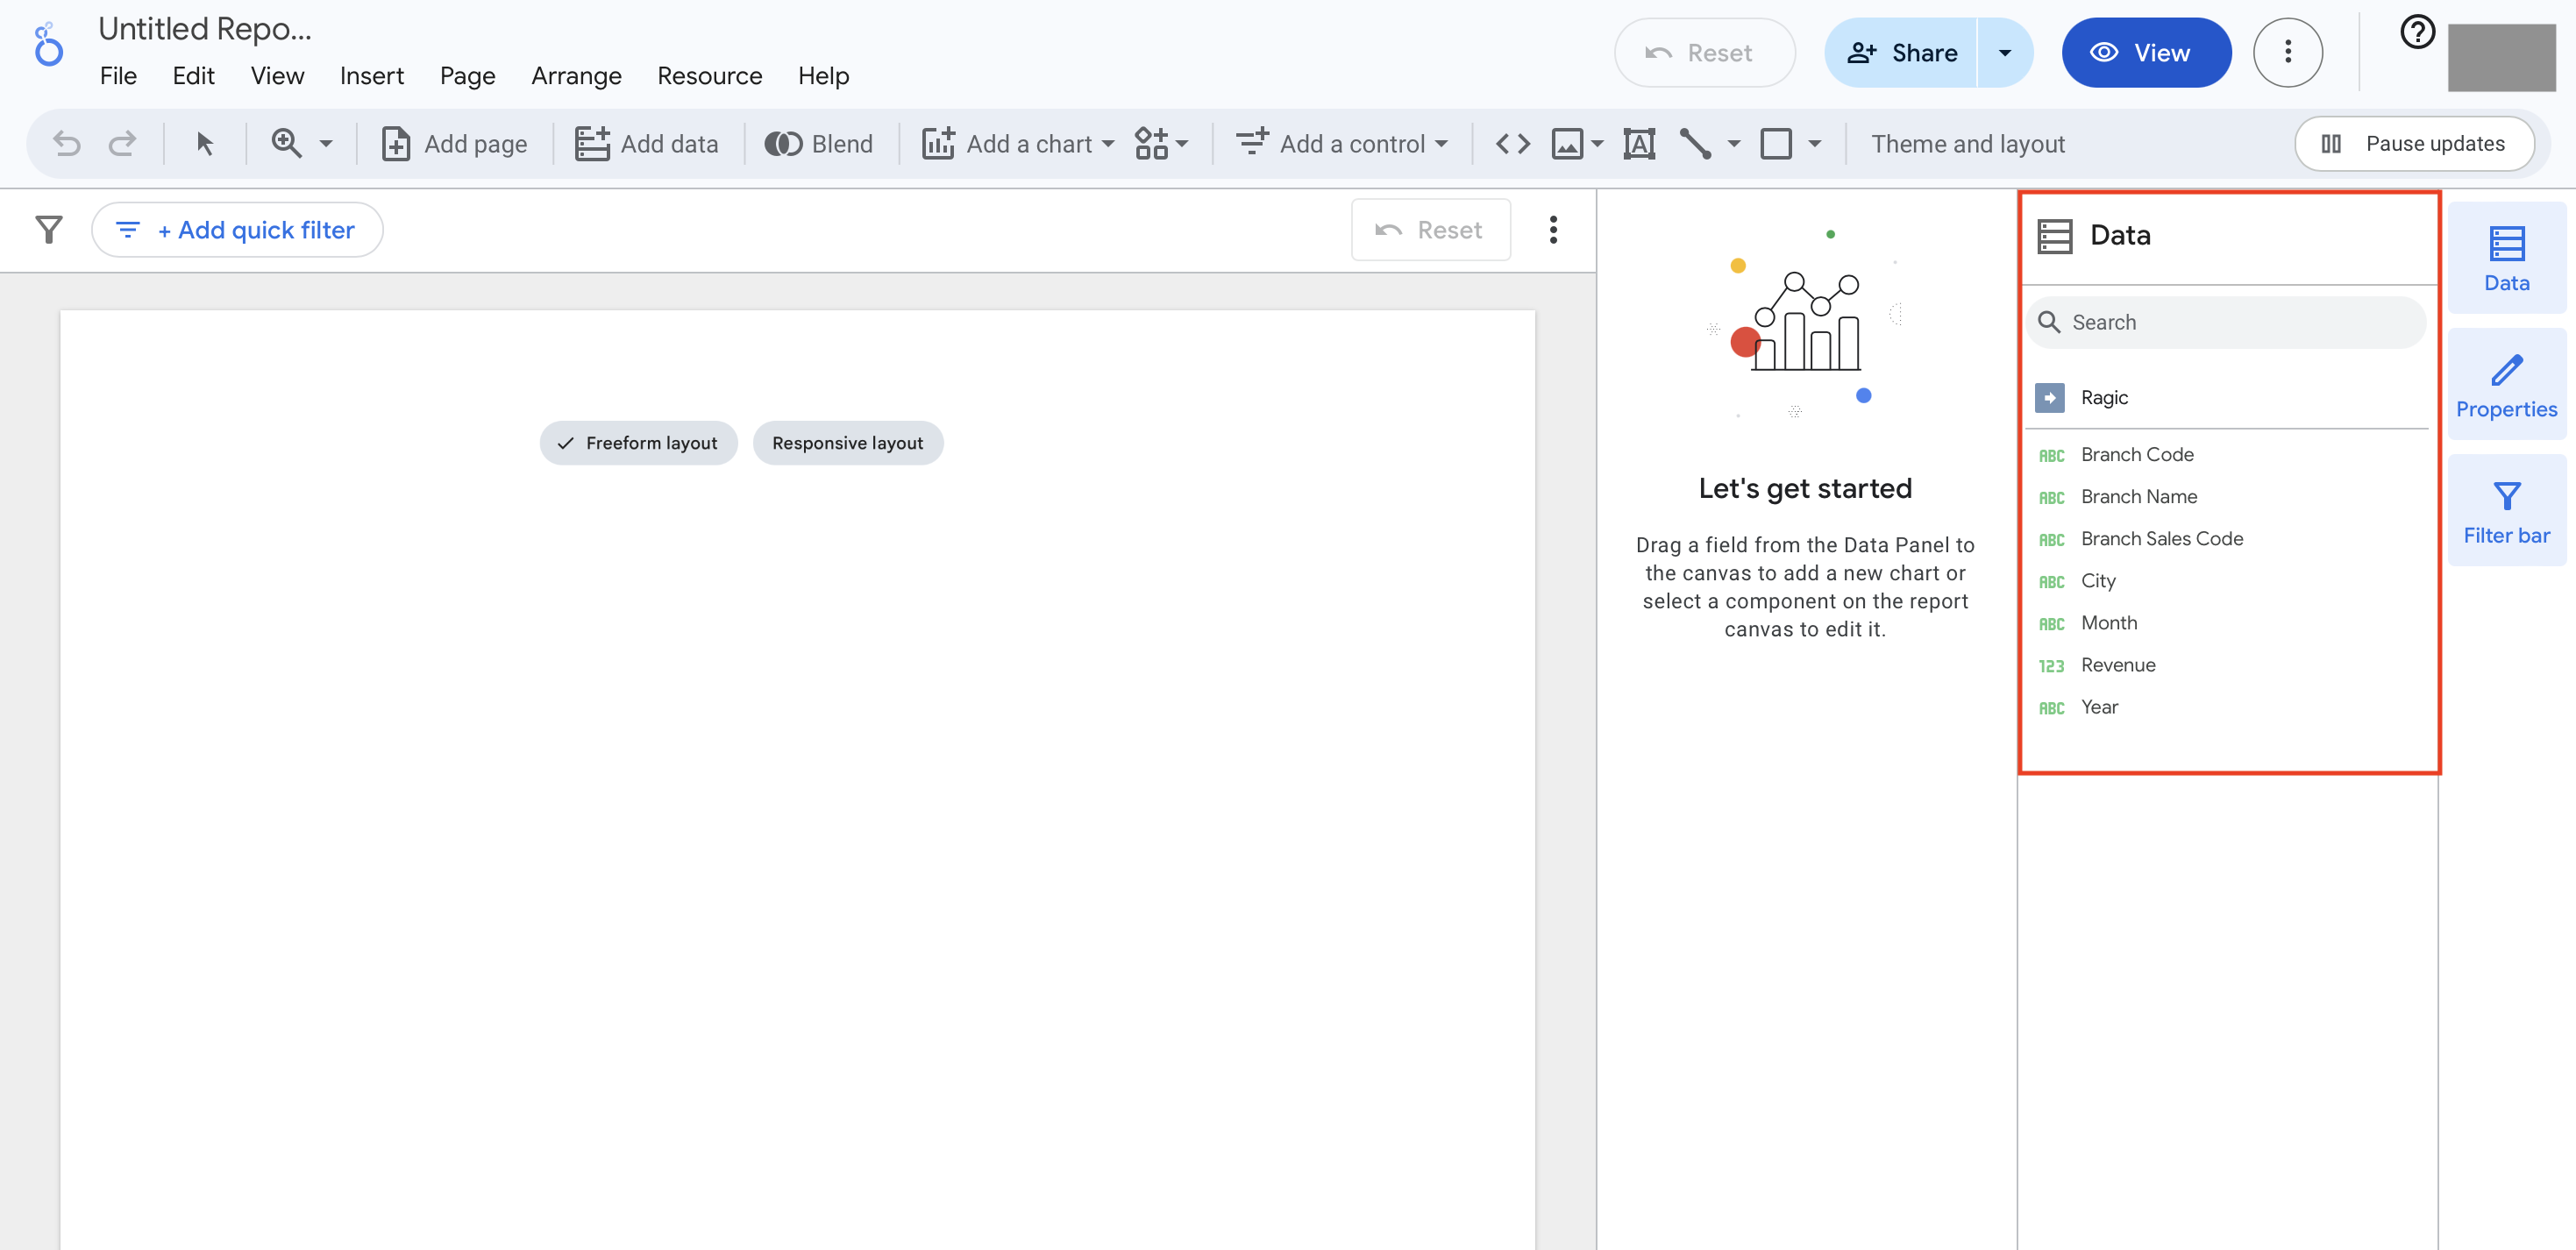Expand the shape type dropdown arrow
This screenshot has height=1250, width=2576.
point(1815,144)
